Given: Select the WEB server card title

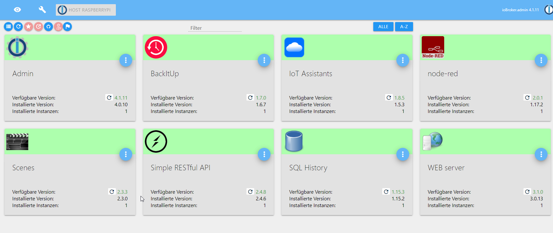Looking at the screenshot, I should [446, 168].
